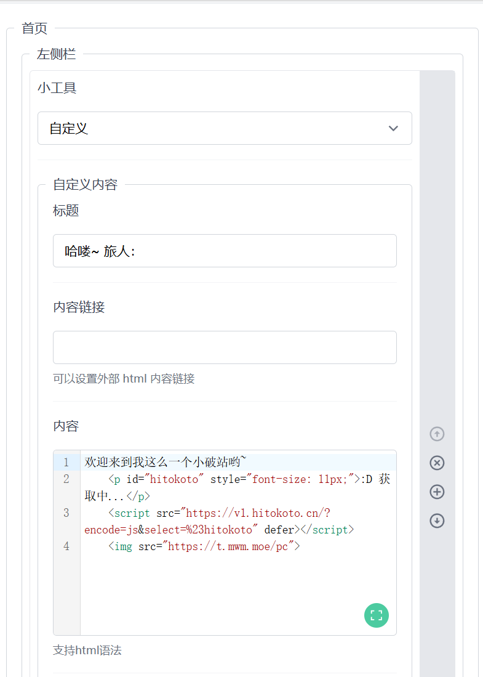The width and height of the screenshot is (483, 677).
Task: Focus the empty 内容链接 input field
Action: tap(225, 347)
